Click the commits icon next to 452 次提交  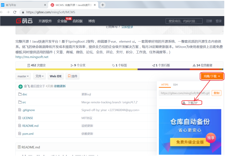pos(29,66)
